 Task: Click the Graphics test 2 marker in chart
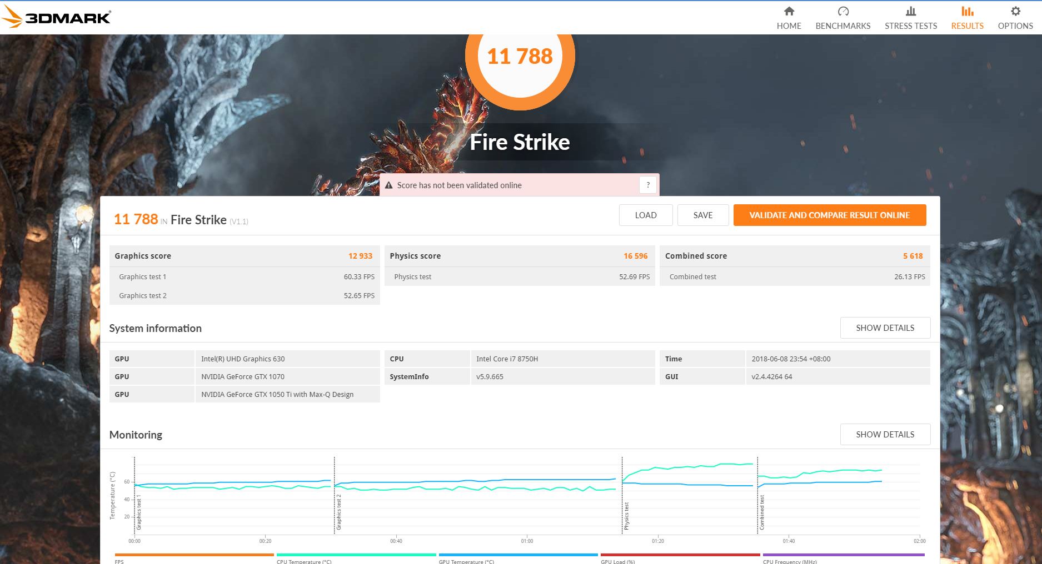(x=338, y=512)
